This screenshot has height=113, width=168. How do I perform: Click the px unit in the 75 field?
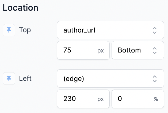point(101,51)
